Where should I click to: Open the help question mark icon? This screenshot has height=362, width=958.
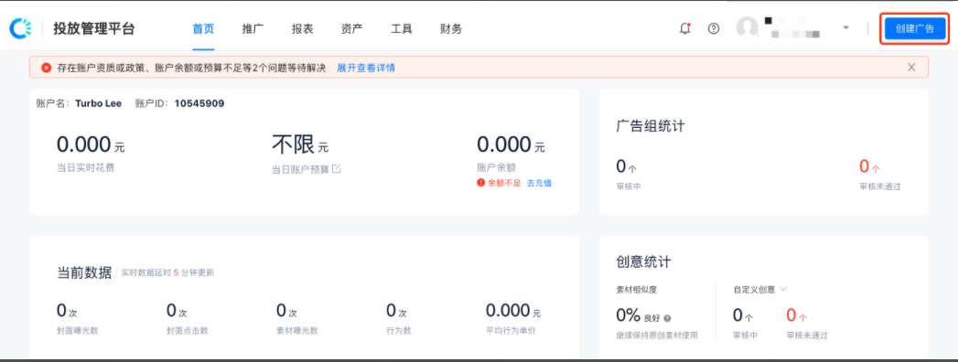coord(714,28)
